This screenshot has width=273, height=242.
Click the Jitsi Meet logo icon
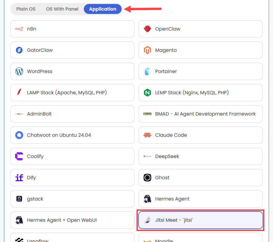[x=147, y=220]
